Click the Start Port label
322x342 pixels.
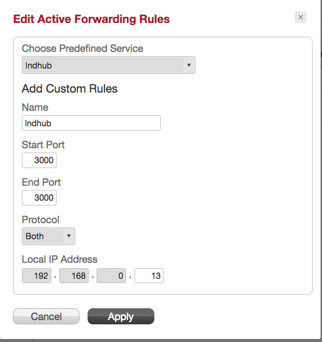[x=43, y=145]
